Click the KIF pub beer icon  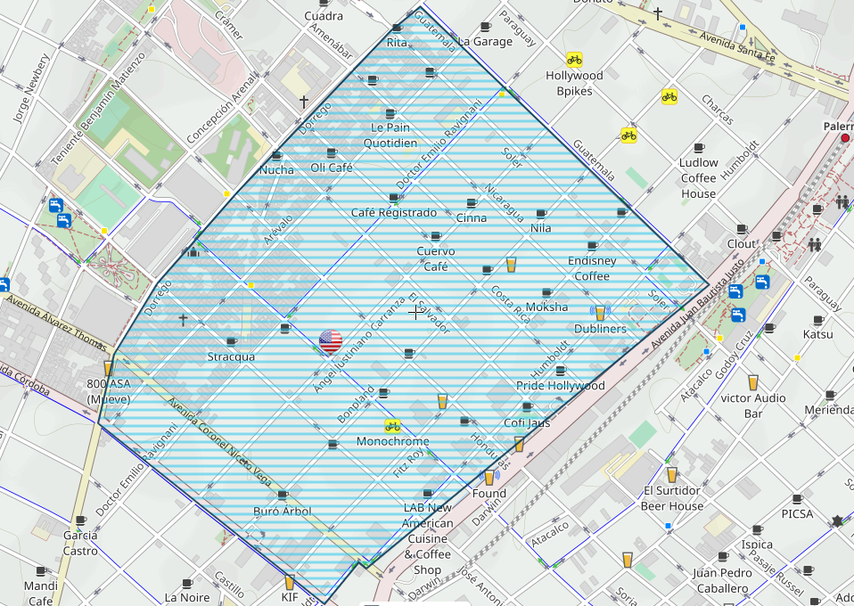[289, 582]
